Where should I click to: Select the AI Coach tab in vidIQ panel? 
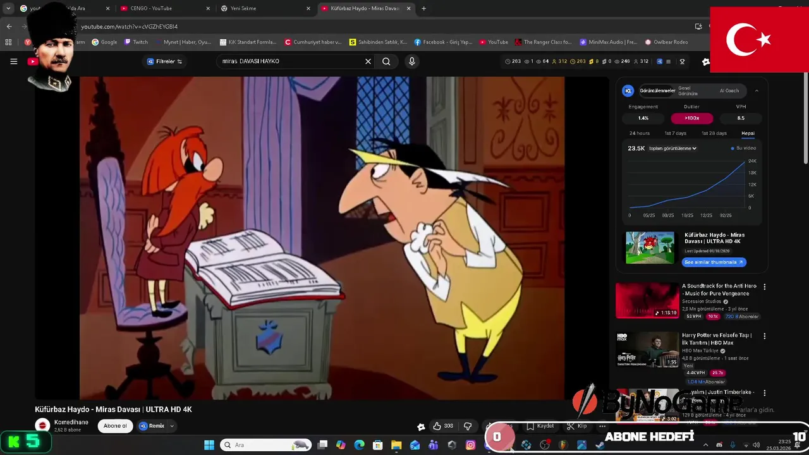pos(729,90)
